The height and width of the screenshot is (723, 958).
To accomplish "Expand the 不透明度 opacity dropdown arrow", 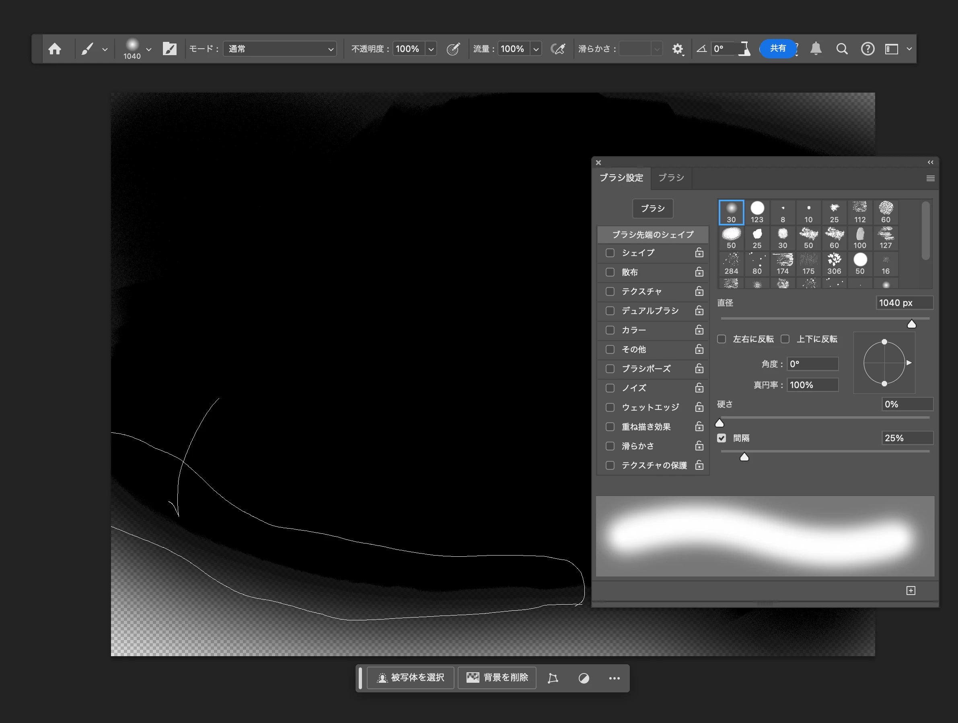I will tap(431, 49).
